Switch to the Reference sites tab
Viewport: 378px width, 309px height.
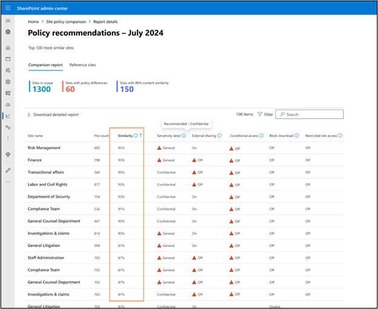coord(82,65)
